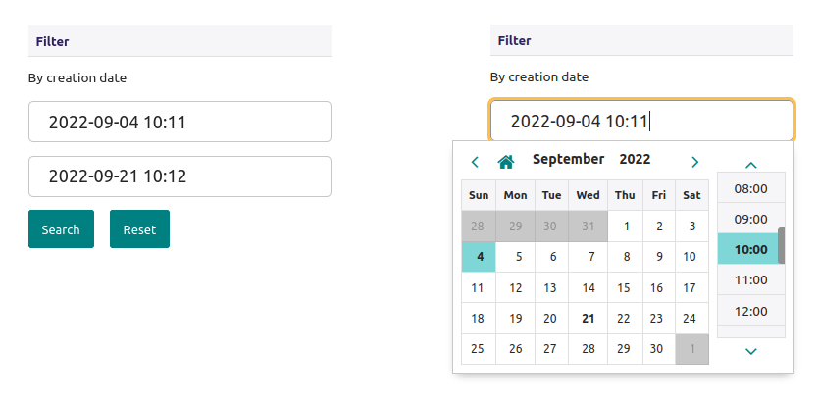Pick the 12:00 time entry
The width and height of the screenshot is (819, 403).
coord(750,311)
